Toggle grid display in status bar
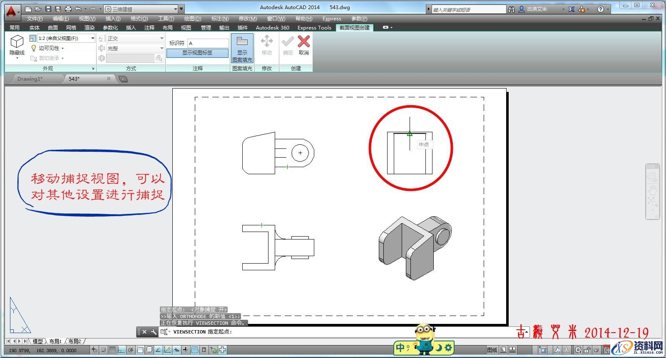666x358 pixels. pyautogui.click(x=112, y=350)
